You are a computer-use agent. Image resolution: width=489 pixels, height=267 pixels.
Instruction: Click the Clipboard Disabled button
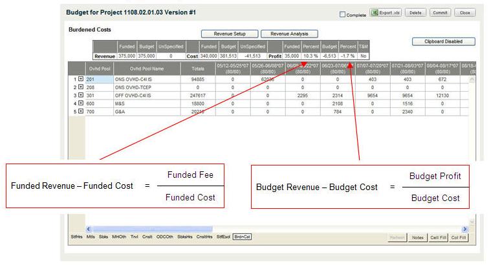444,42
